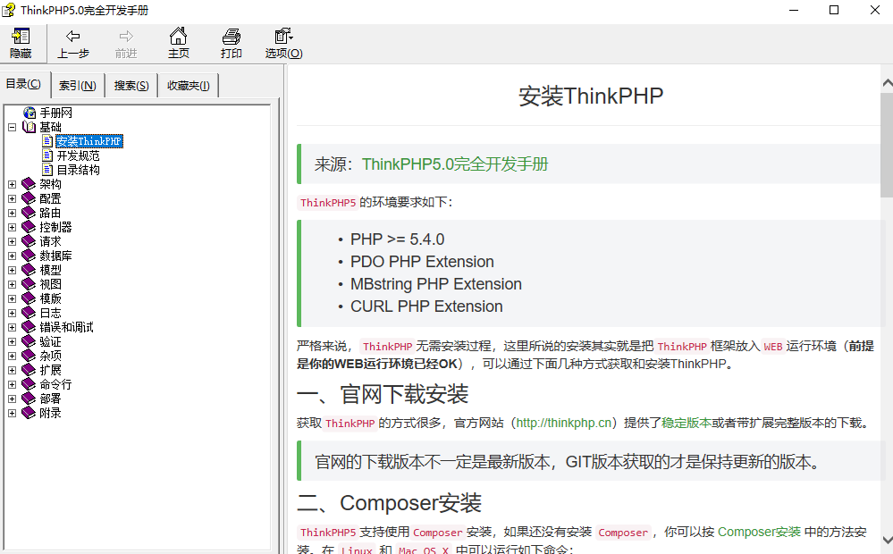Click the 命令行 book icon

[x=27, y=383]
